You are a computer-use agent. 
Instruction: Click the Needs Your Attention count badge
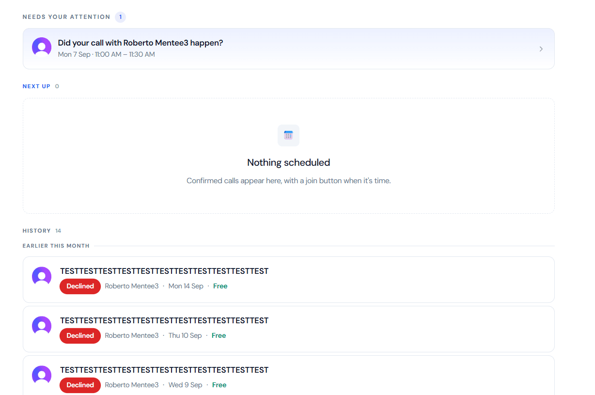click(x=120, y=17)
